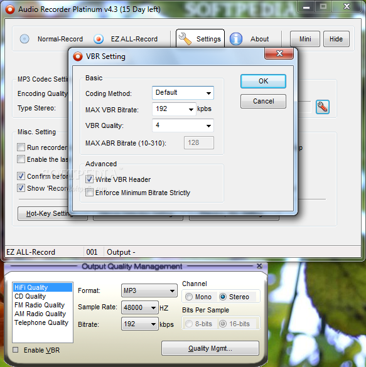Select the Mono channel radio button
This screenshot has width=366, height=367.
coord(189,297)
